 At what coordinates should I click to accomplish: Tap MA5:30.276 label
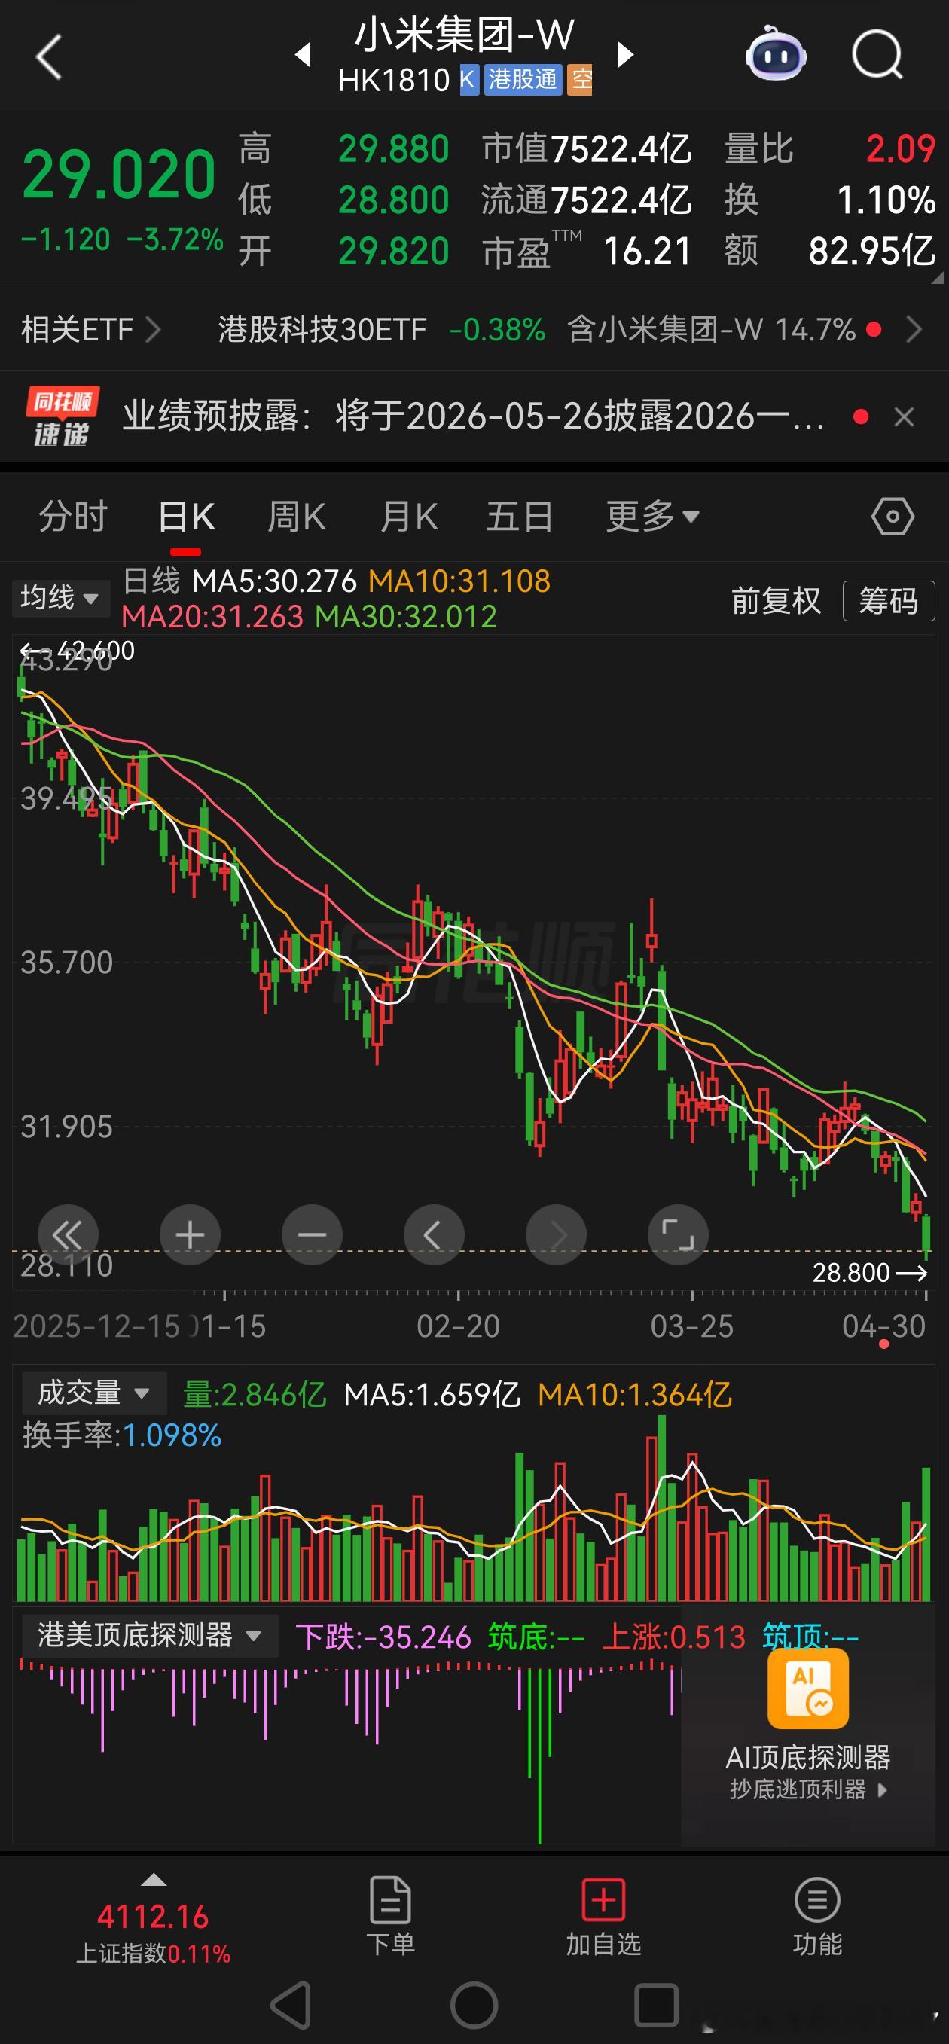pos(275,581)
